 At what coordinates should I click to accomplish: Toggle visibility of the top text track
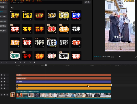point(5,75)
